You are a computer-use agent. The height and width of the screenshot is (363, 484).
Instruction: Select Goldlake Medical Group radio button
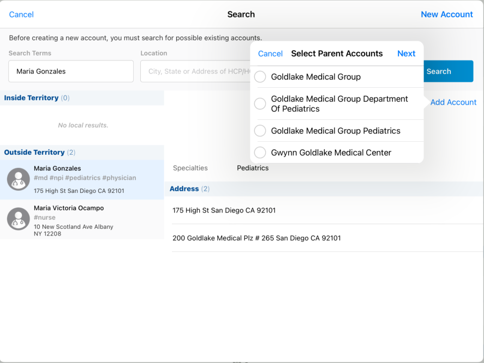tap(260, 77)
